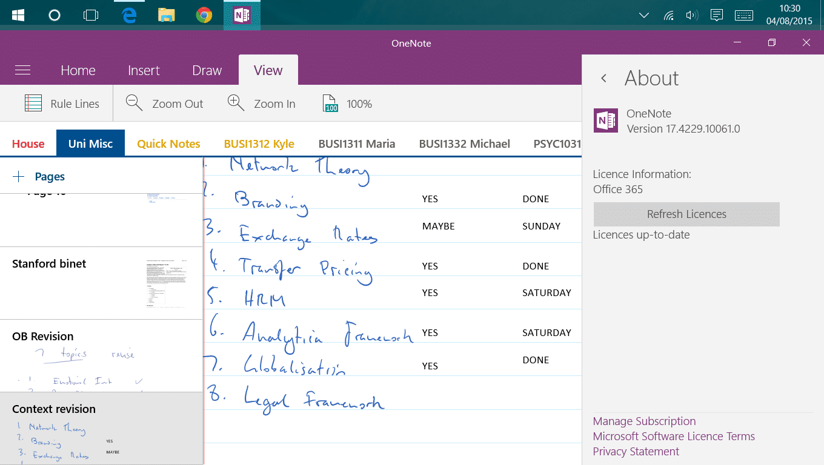824x465 pixels.
Task: Switch to the Insert ribbon tab
Action: [x=144, y=70]
